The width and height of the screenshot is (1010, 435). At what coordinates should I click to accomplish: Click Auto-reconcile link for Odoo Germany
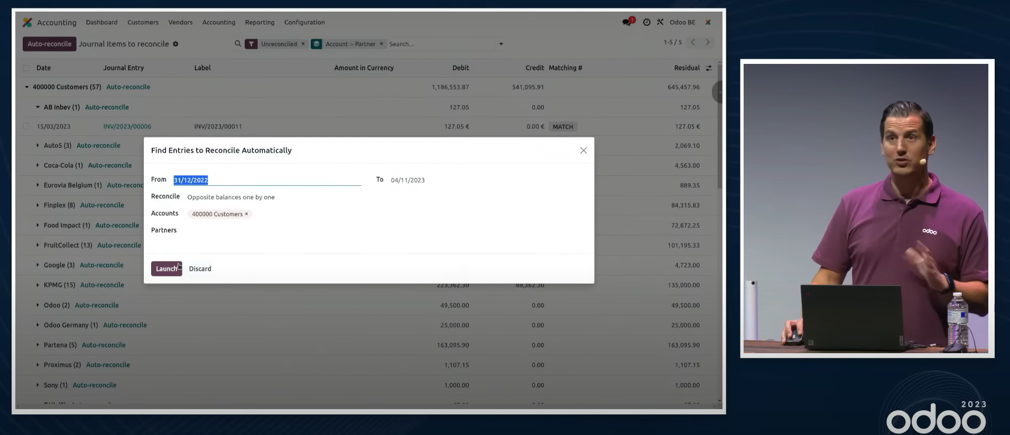click(125, 325)
